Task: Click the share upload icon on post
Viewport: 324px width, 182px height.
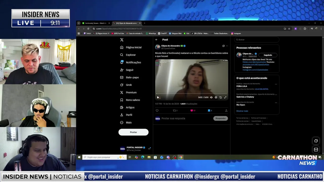Action: pyautogui.click(x=226, y=110)
